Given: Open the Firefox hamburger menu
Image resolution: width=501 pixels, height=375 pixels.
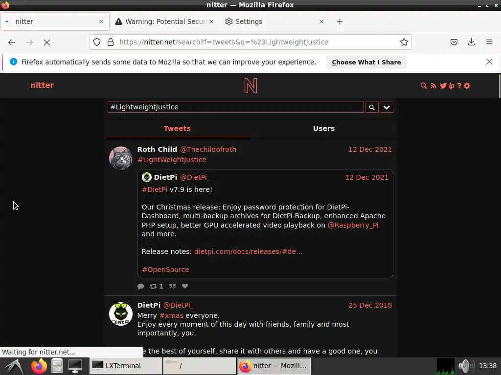Looking at the screenshot, I should pyautogui.click(x=489, y=42).
